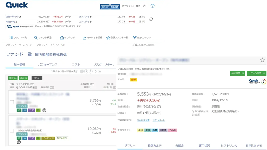Open the 日経平均(円) market link
Screen dimensions: 267x150
tap(13, 17)
